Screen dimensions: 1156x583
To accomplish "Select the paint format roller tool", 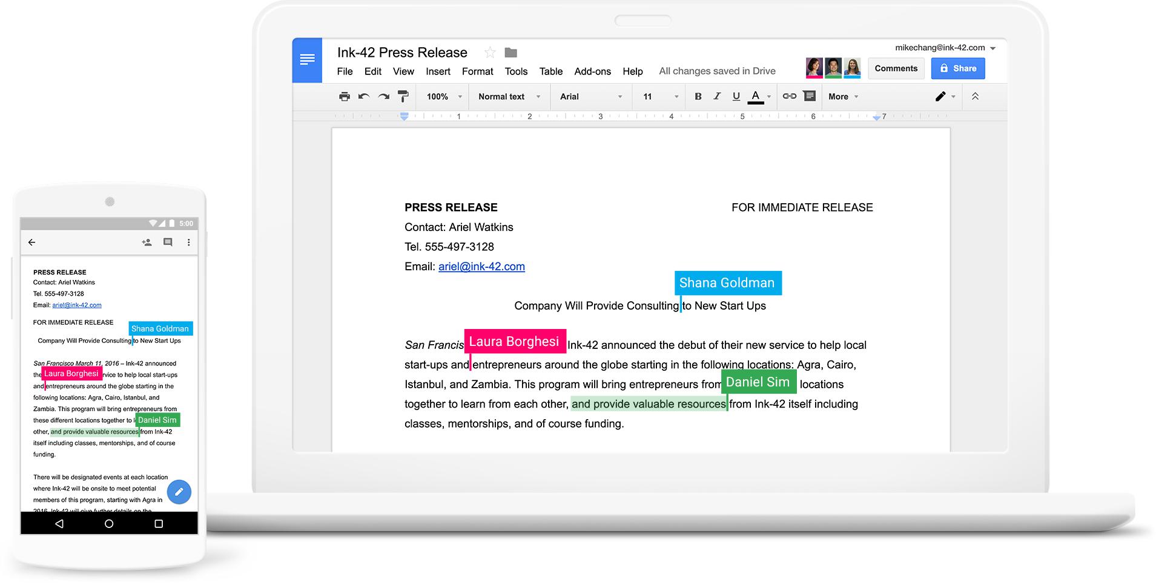I will pyautogui.click(x=403, y=97).
